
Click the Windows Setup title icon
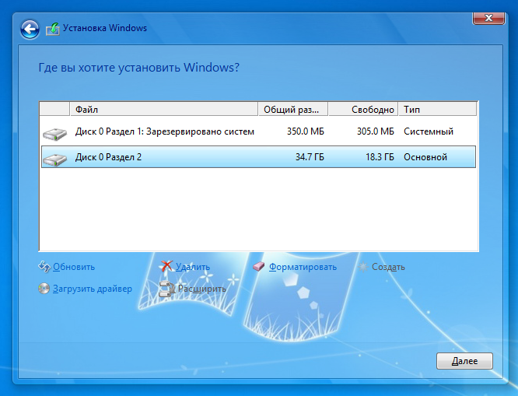[x=53, y=29]
